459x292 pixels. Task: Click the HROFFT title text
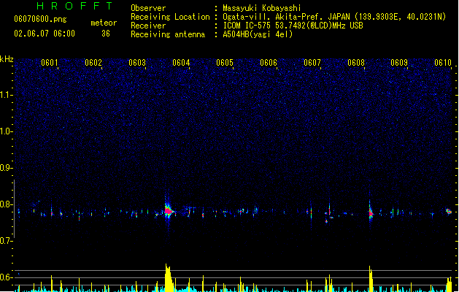click(x=74, y=6)
